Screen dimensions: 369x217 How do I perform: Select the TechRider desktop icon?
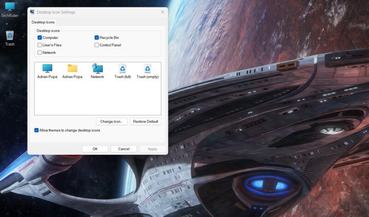coord(10,10)
